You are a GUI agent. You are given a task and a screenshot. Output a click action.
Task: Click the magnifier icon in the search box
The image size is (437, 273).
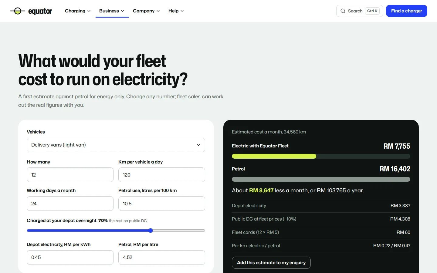343,11
